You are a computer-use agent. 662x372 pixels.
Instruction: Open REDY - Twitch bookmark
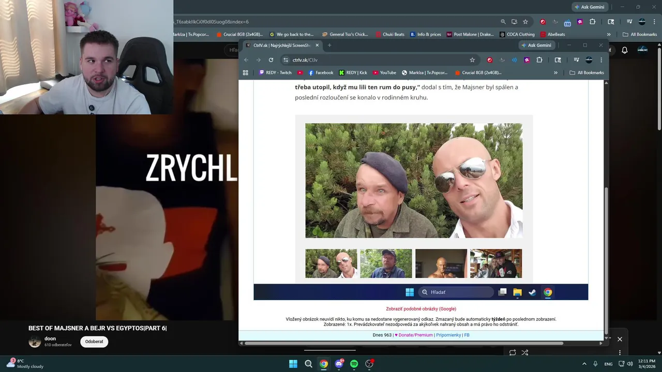coord(275,73)
